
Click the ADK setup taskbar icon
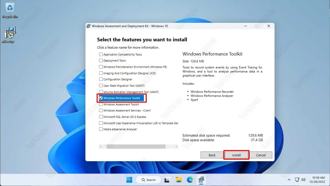pyautogui.click(x=201, y=180)
